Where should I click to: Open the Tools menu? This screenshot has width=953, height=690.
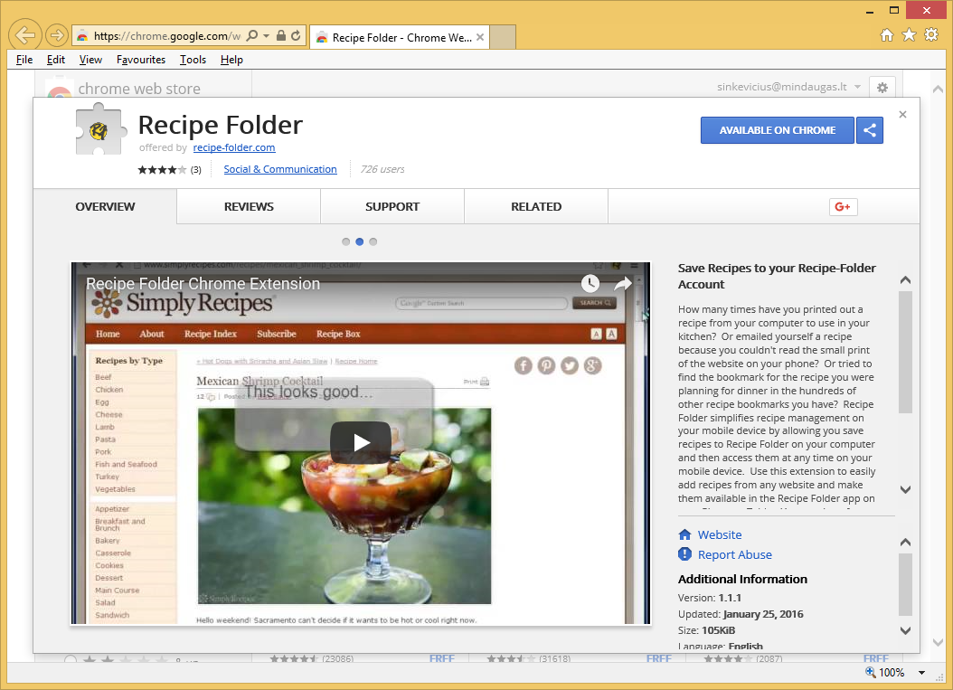pos(193,60)
